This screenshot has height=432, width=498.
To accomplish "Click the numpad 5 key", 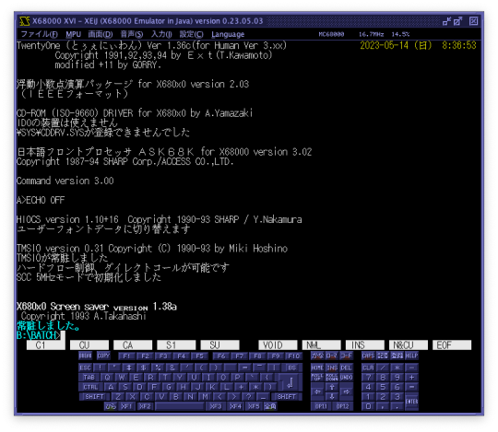I will [383, 387].
